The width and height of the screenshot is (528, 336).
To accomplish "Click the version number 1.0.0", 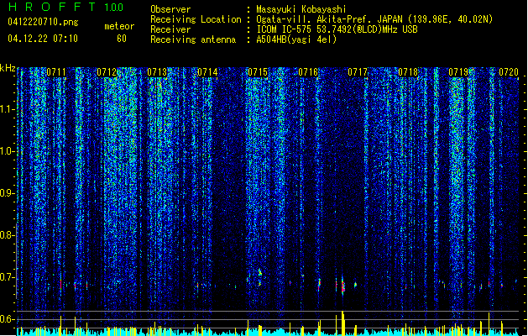I will coord(114,8).
